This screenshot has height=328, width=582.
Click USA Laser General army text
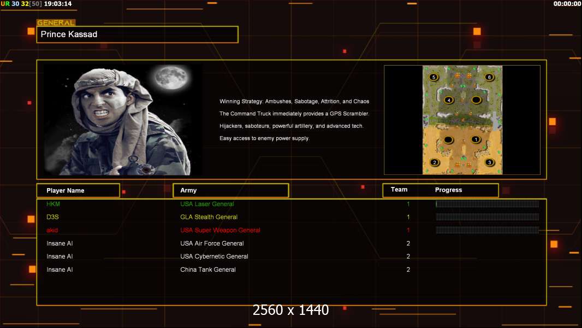(207, 204)
